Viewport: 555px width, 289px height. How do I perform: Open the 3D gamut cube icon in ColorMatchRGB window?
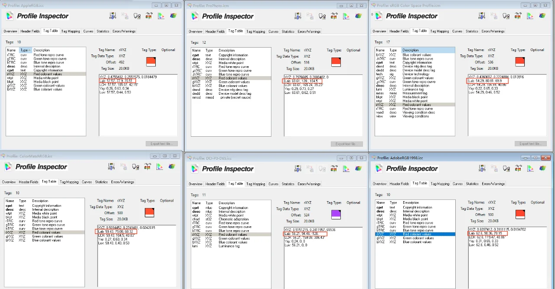172,167
